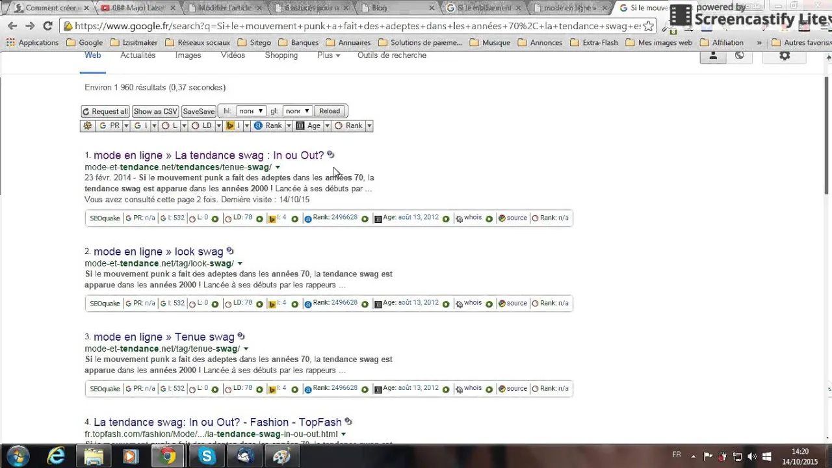The image size is (832, 468).
Task: Open result 'mode en ligne » look swag'
Action: pyautogui.click(x=159, y=252)
